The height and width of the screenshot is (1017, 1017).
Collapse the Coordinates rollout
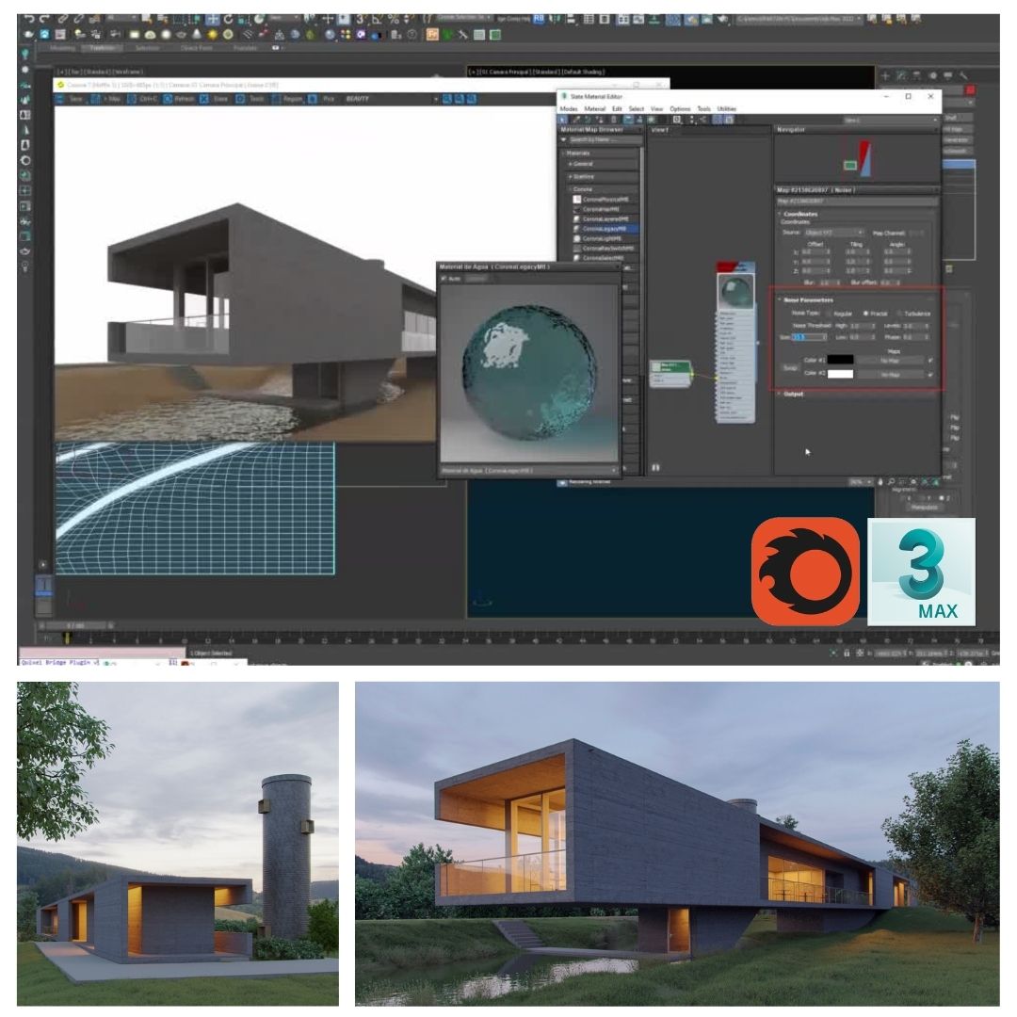pos(800,215)
